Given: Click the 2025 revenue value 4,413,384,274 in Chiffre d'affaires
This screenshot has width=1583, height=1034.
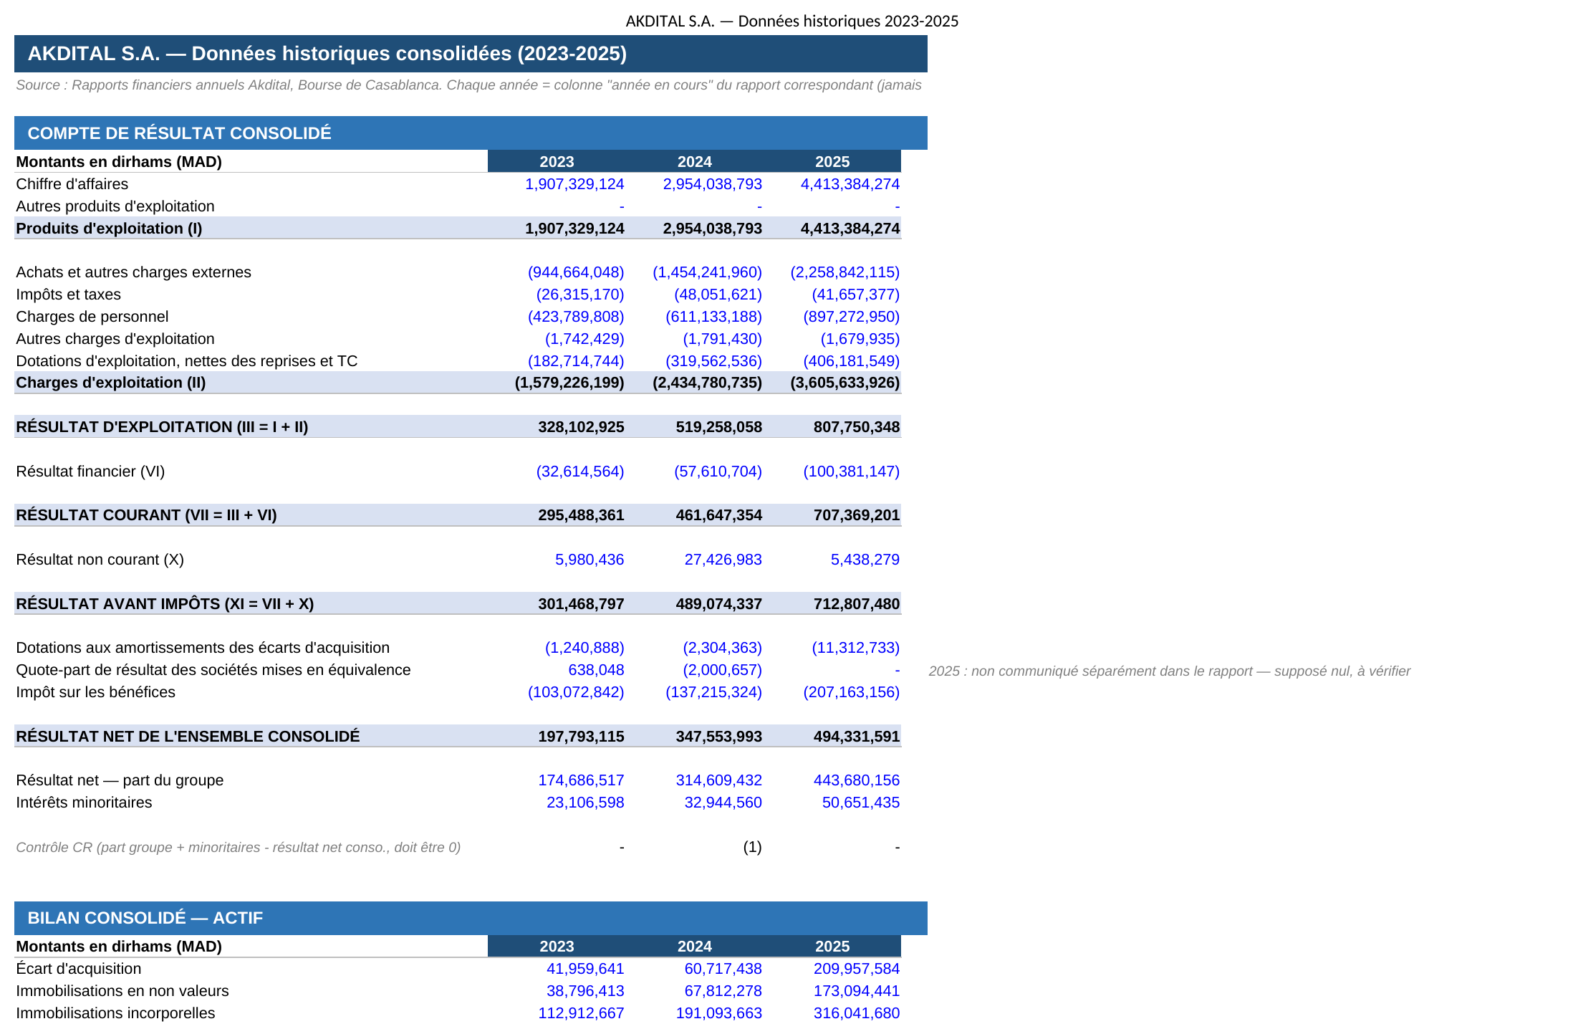Looking at the screenshot, I should tap(850, 184).
